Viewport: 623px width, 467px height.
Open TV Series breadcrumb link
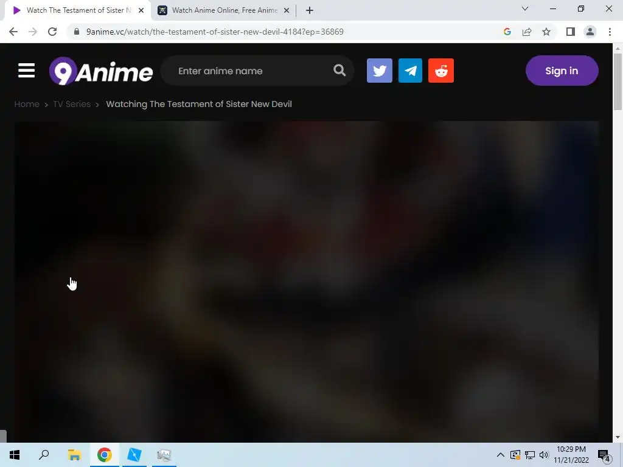72,104
